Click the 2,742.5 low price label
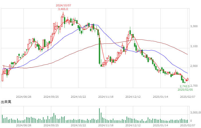 coord(185,86)
